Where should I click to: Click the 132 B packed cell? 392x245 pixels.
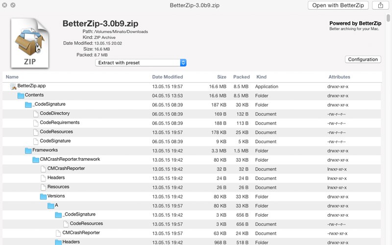[x=243, y=114]
